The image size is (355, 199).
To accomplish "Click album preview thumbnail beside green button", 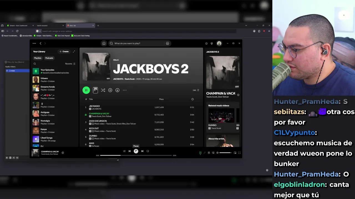I will point(95,90).
